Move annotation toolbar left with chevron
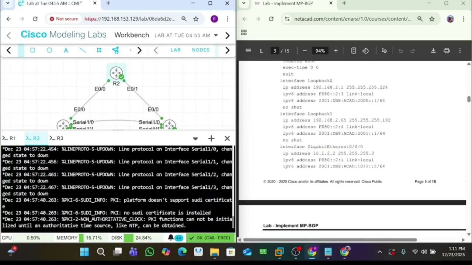 tap(9, 50)
